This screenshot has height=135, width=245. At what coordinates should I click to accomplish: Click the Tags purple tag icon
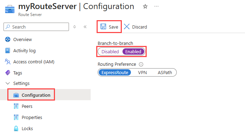[8, 73]
